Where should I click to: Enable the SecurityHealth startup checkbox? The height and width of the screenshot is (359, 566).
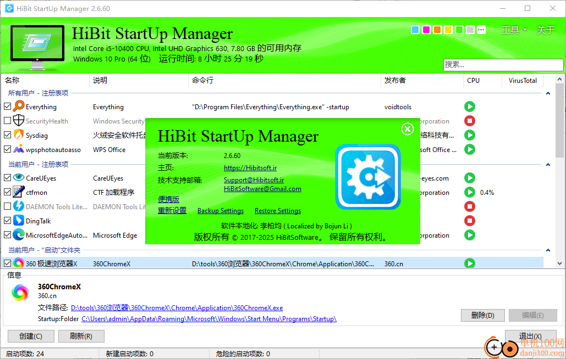coord(7,121)
